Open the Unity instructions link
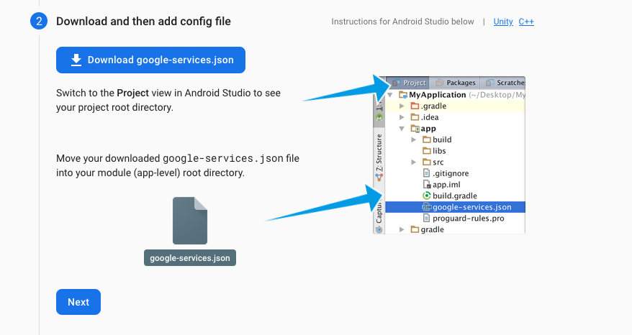 point(503,22)
